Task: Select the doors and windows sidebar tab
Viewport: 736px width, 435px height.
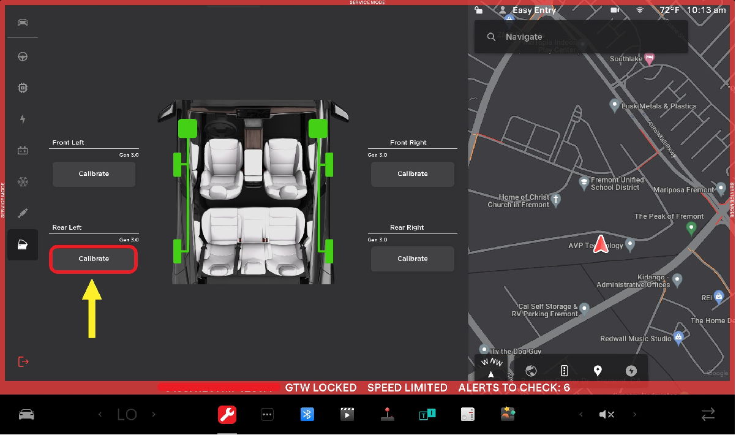Action: tap(23, 245)
